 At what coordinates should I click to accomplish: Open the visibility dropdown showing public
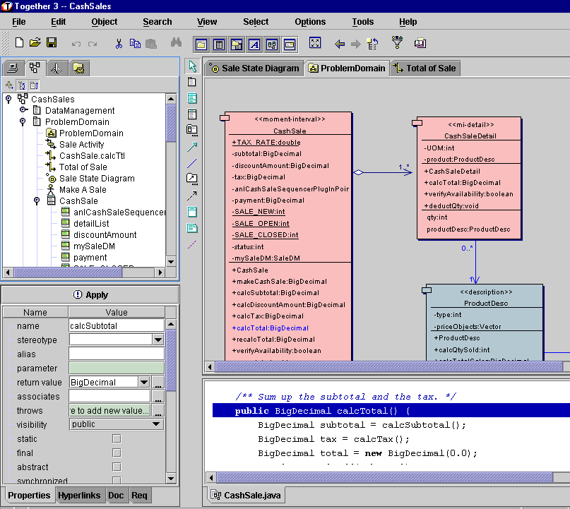coord(117,424)
